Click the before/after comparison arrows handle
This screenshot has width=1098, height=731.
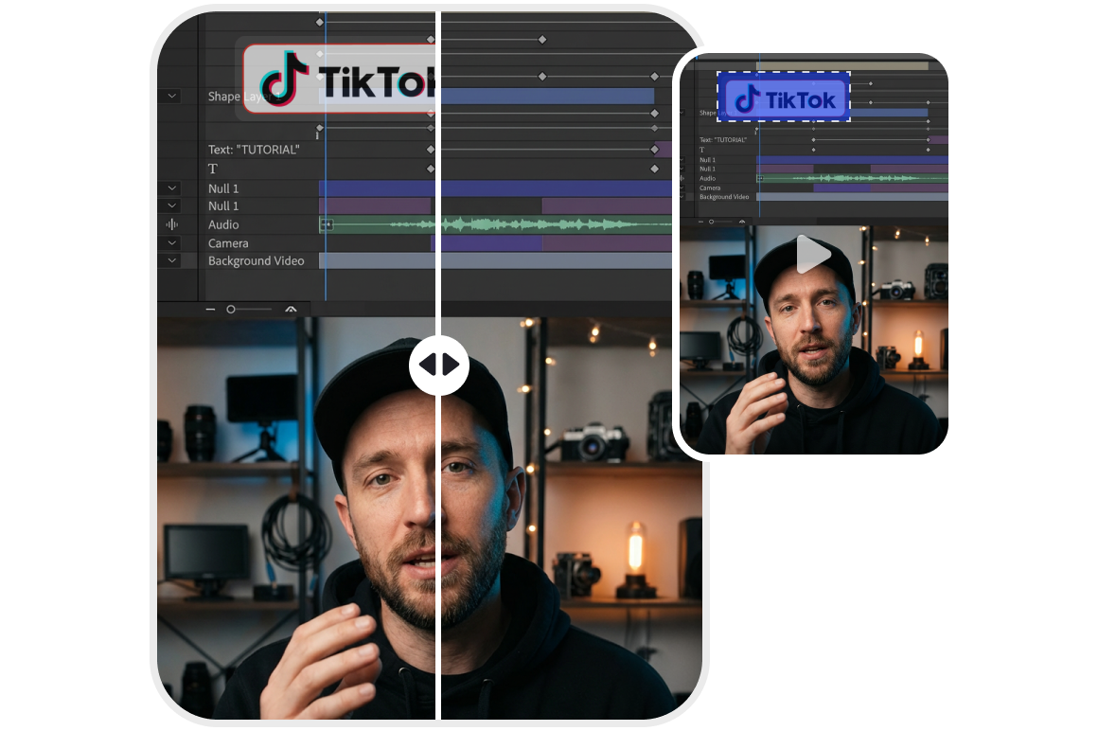[x=439, y=365]
